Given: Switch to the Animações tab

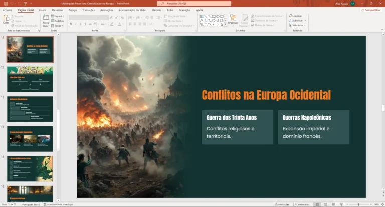Looking at the screenshot, I should [107, 10].
